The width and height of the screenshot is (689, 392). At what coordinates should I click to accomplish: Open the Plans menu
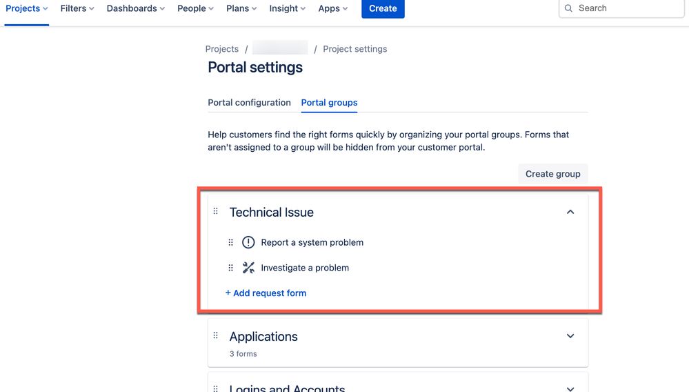[241, 8]
